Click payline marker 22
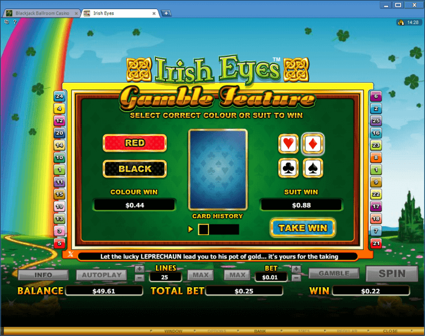 pyautogui.click(x=376, y=194)
